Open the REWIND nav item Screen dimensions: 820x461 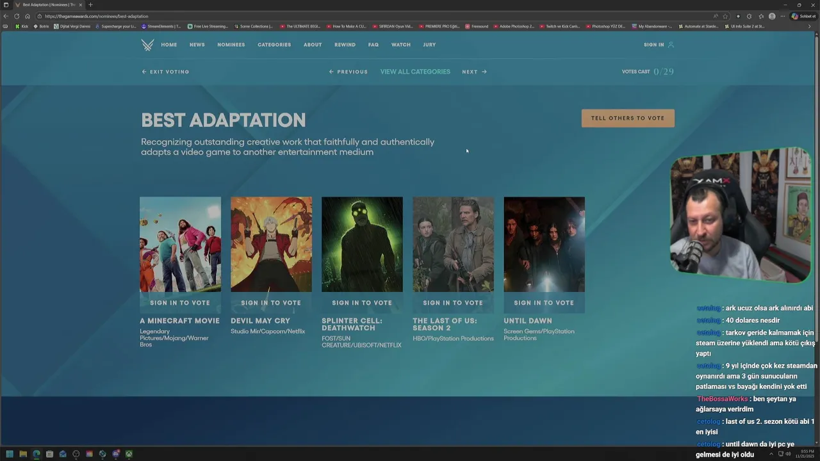point(345,45)
